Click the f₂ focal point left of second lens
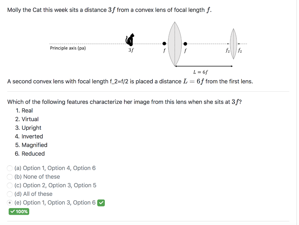This screenshot has width=299, height=225. [228, 44]
